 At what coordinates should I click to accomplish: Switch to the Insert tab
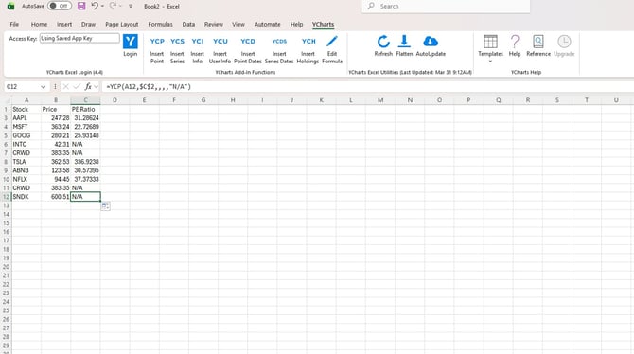click(64, 25)
